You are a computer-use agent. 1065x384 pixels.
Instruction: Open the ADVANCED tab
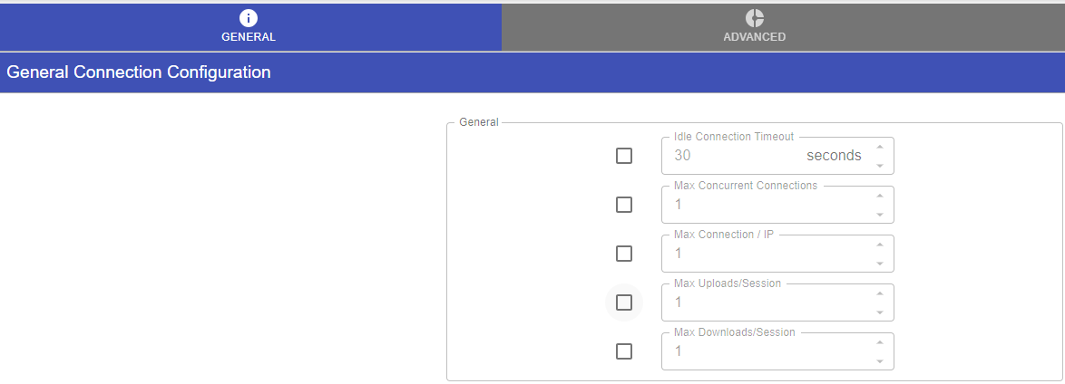(754, 27)
